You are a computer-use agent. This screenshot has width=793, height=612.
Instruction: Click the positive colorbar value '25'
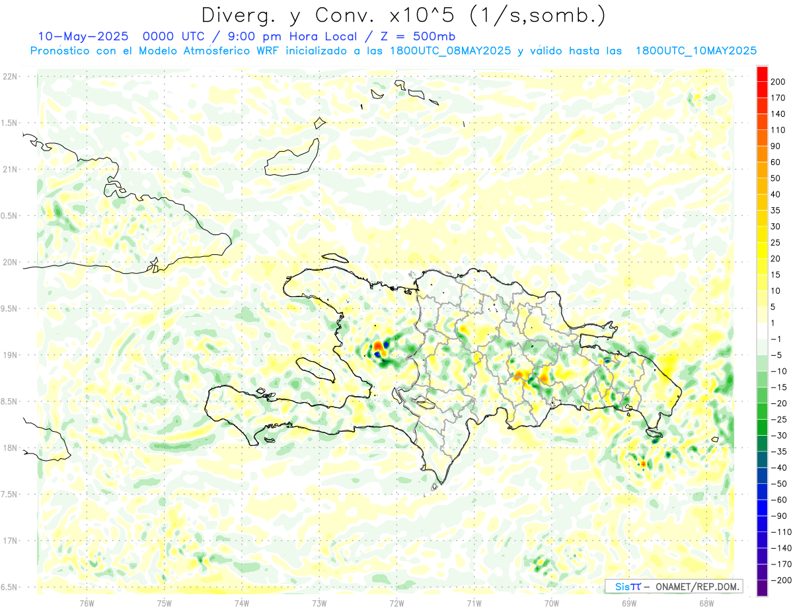click(x=776, y=243)
